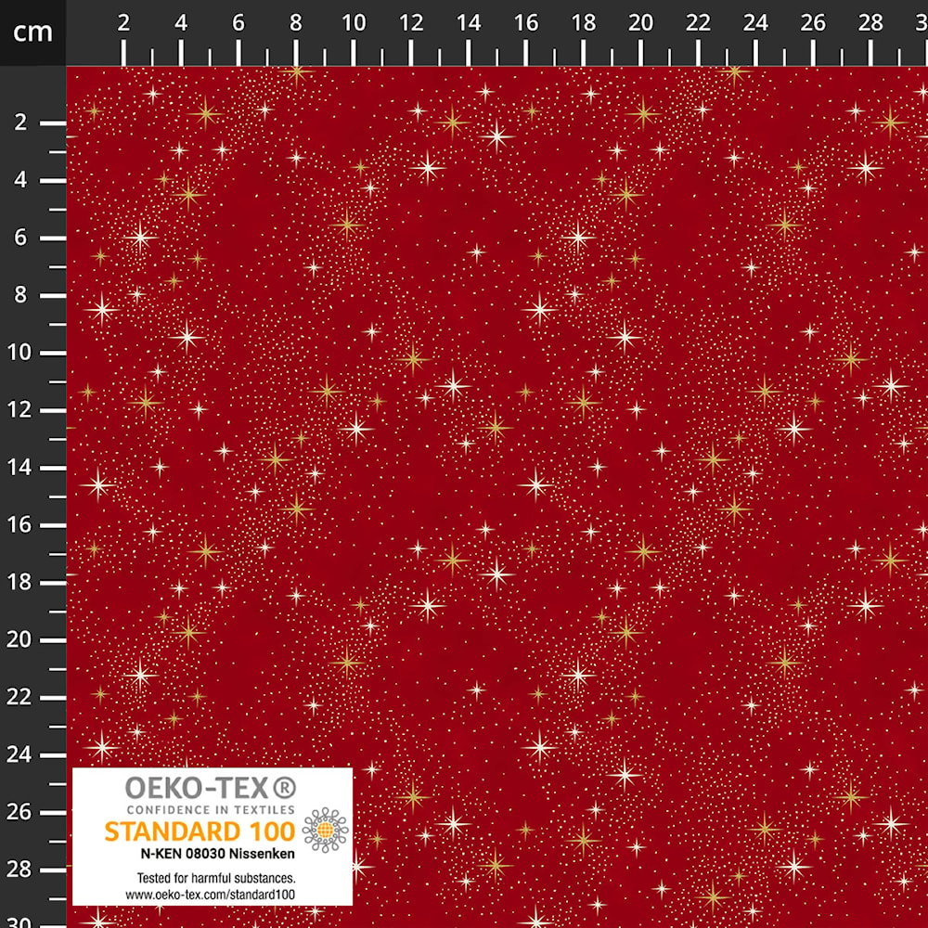Image resolution: width=928 pixels, height=928 pixels.
Task: Click the 20 mark on top ruler
Action: click(640, 23)
